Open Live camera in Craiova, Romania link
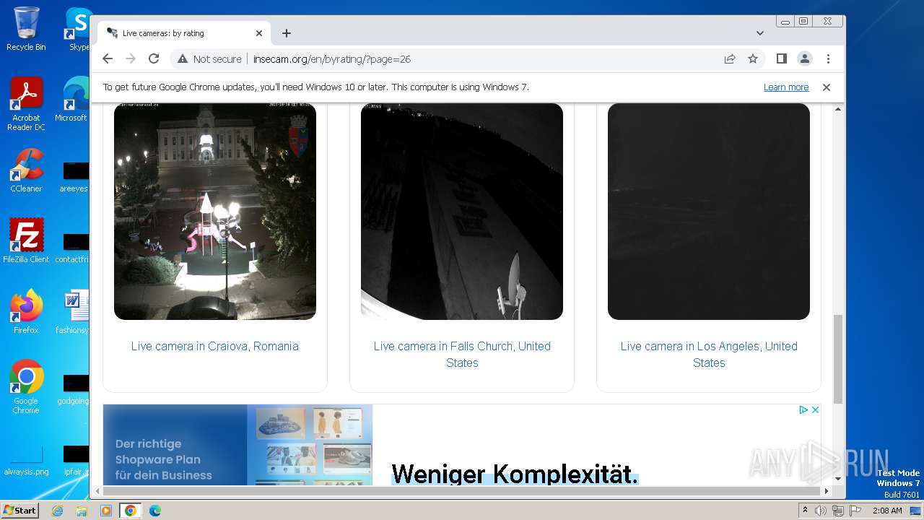This screenshot has height=520, width=924. 215,346
